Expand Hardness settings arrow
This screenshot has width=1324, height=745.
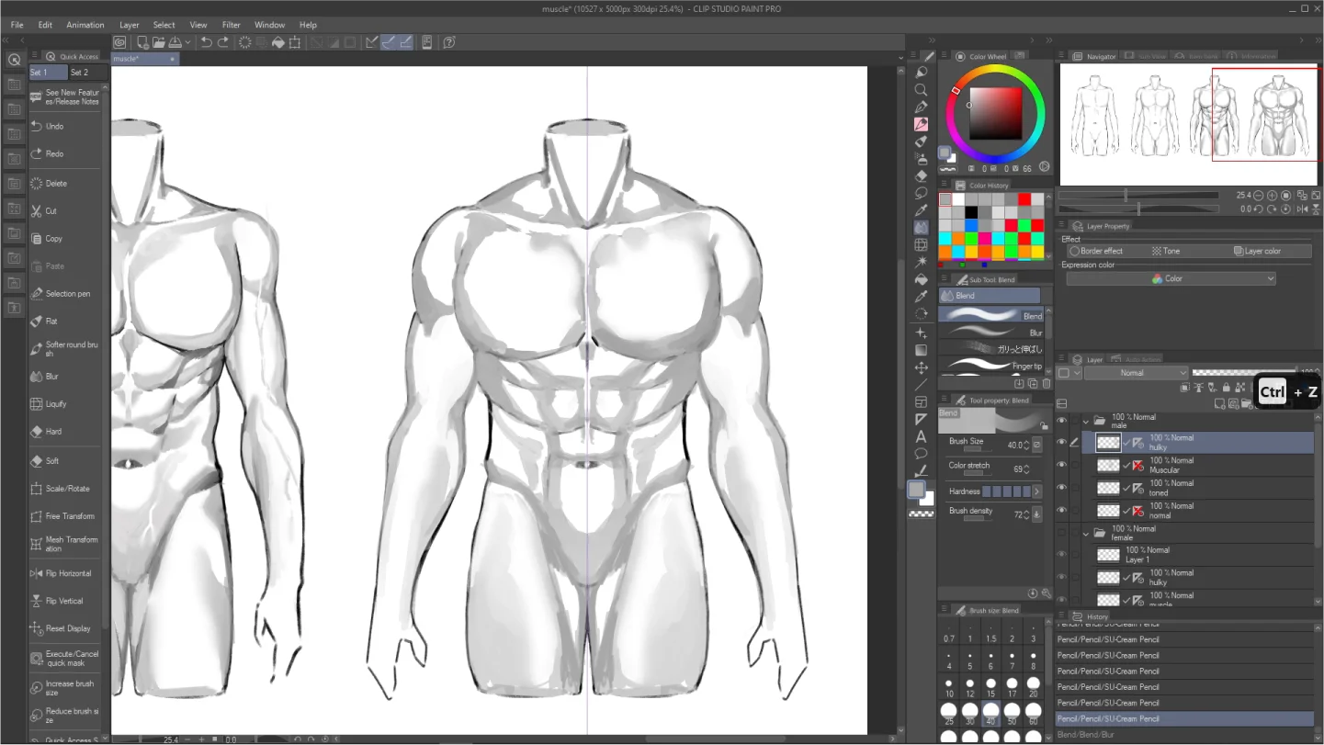click(x=1037, y=491)
